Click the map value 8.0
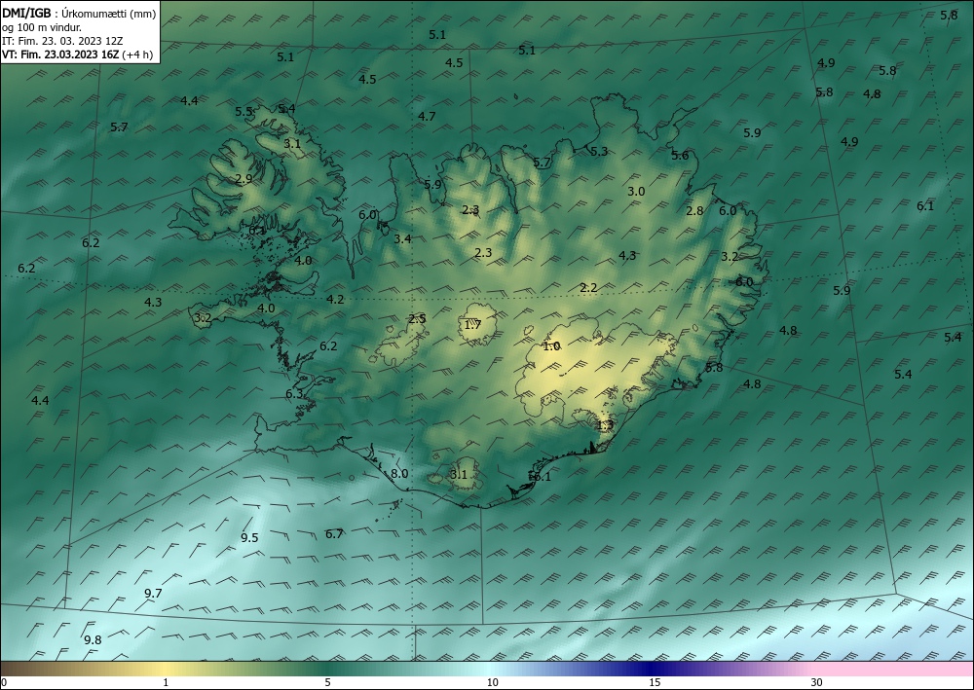Screen dimensions: 974x690 click(x=399, y=473)
